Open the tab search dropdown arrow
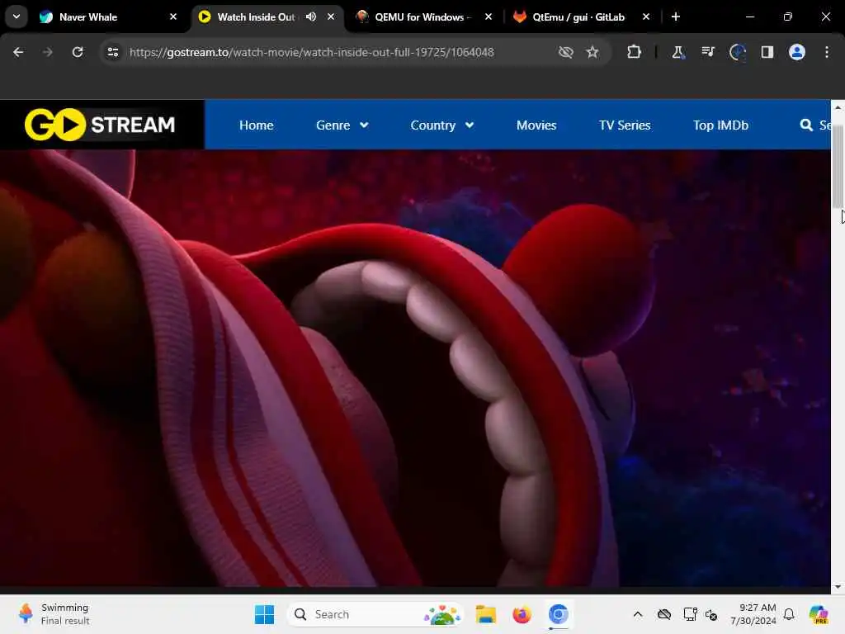Image resolution: width=845 pixels, height=634 pixels. [x=17, y=17]
